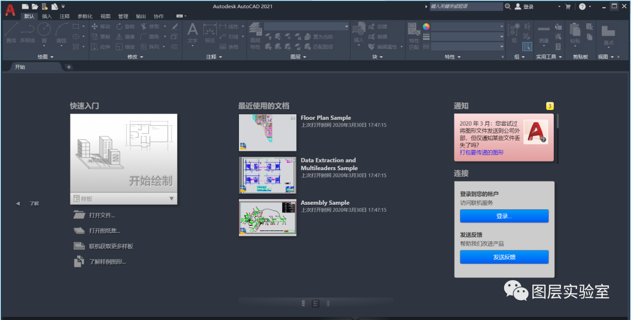Click 了解样例图形... link
The height and width of the screenshot is (320, 631).
[x=108, y=261]
